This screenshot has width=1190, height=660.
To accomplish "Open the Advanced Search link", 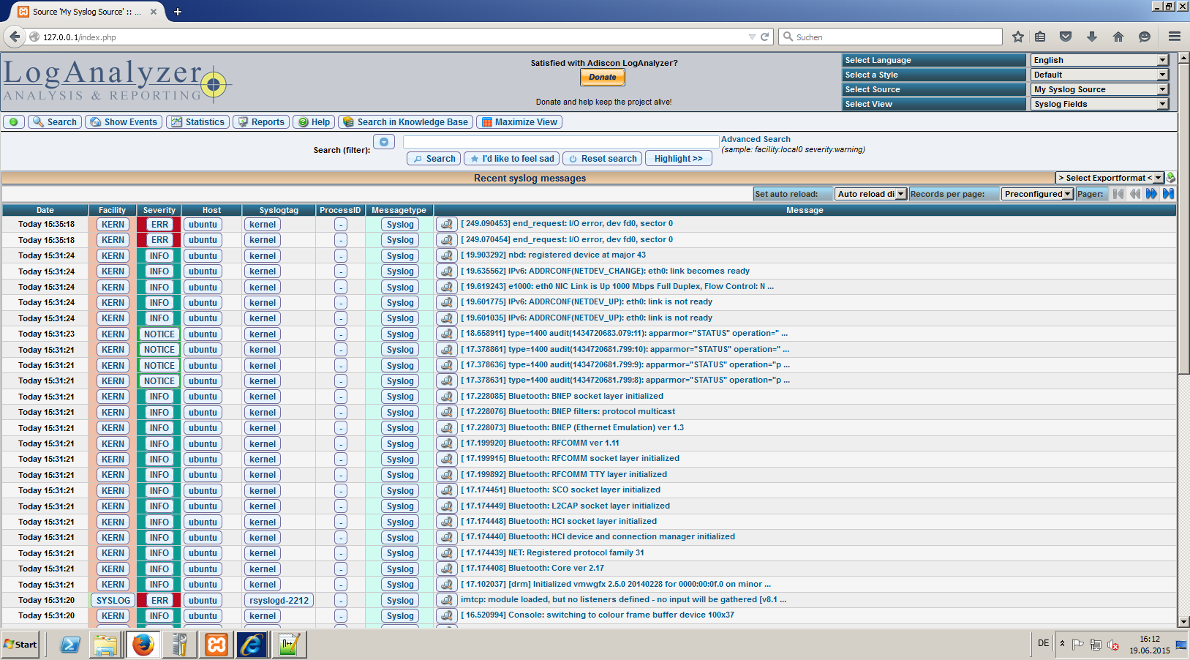I will pyautogui.click(x=756, y=139).
